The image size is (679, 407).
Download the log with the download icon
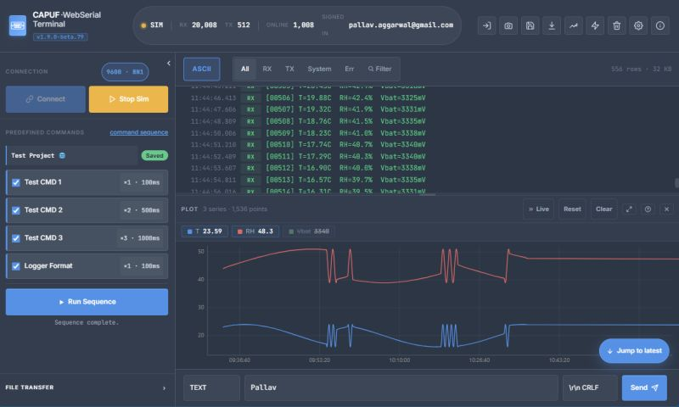552,26
